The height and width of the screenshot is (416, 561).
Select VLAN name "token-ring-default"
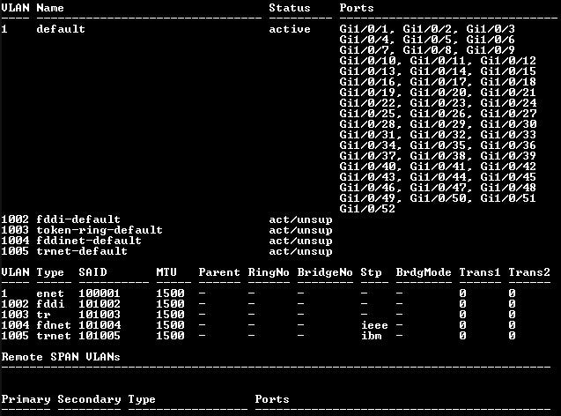(x=100, y=229)
